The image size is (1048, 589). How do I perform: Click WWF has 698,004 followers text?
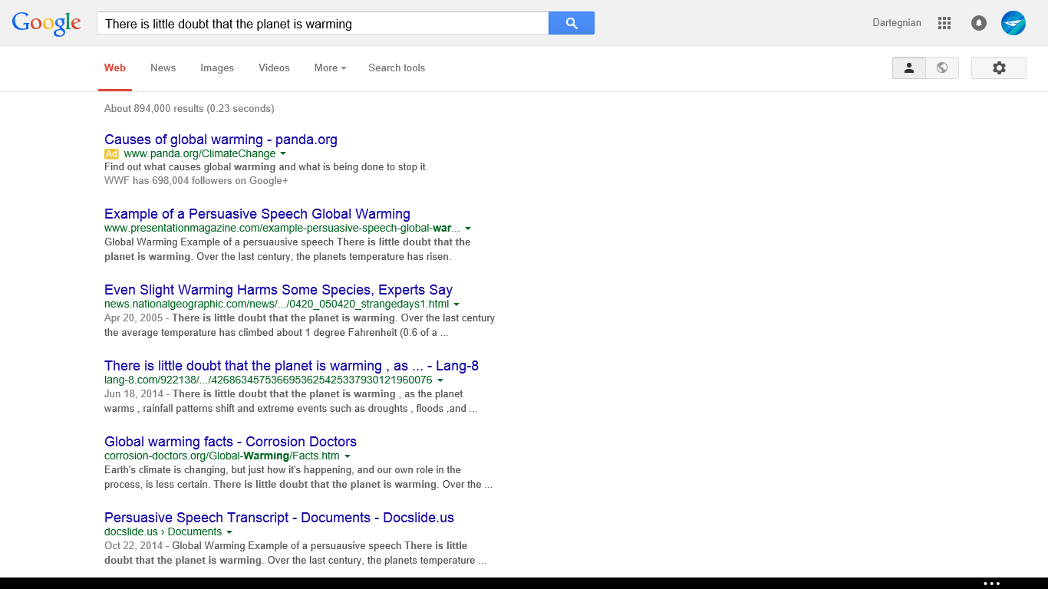point(196,181)
